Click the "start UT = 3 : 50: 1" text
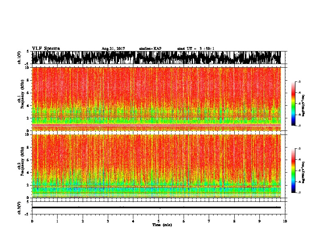This screenshot has width=321, height=248. (196, 49)
